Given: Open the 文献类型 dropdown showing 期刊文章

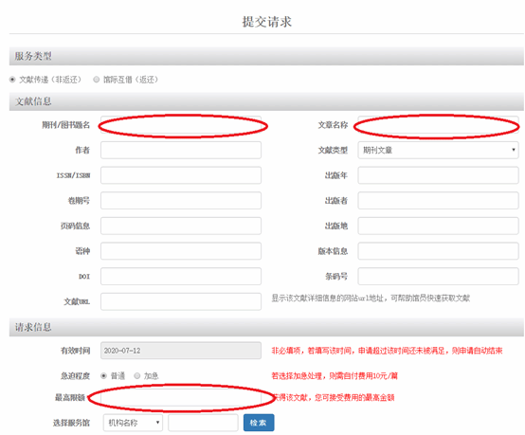Looking at the screenshot, I should tap(438, 150).
